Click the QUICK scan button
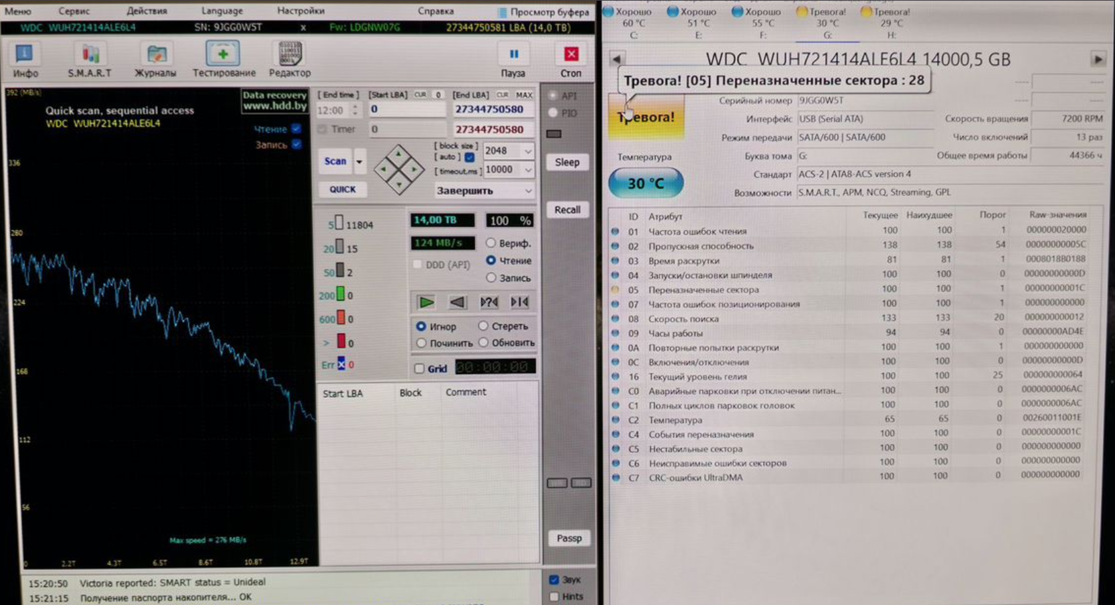The height and width of the screenshot is (605, 1115). [x=343, y=190]
